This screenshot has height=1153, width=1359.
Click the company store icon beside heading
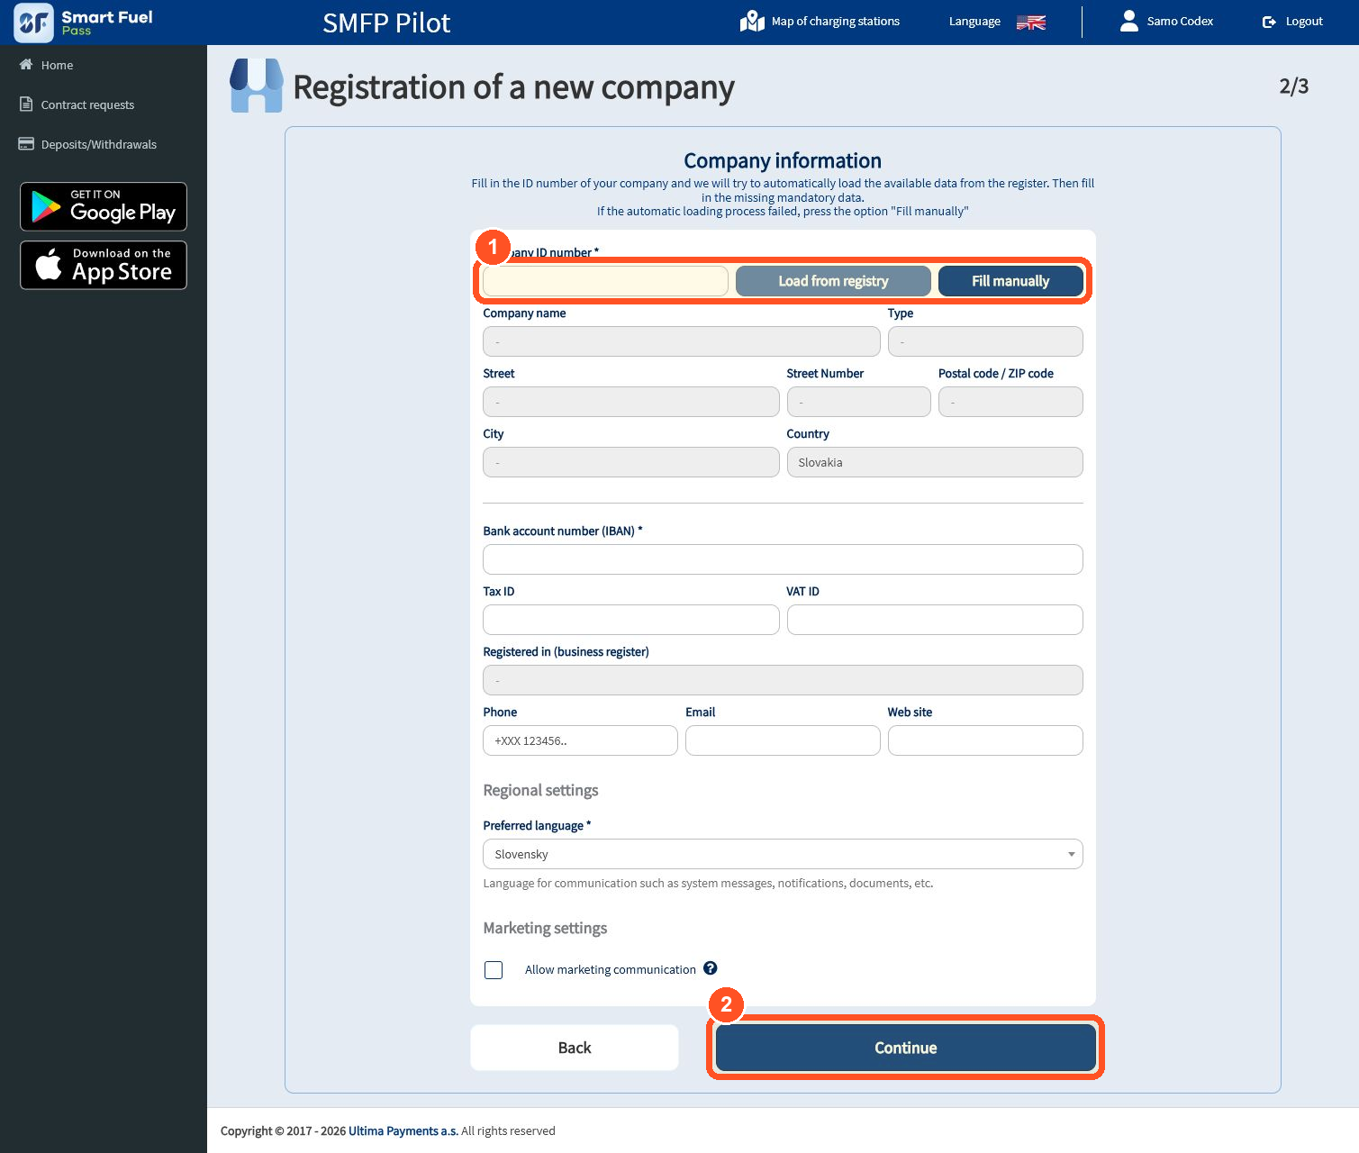coord(257,86)
